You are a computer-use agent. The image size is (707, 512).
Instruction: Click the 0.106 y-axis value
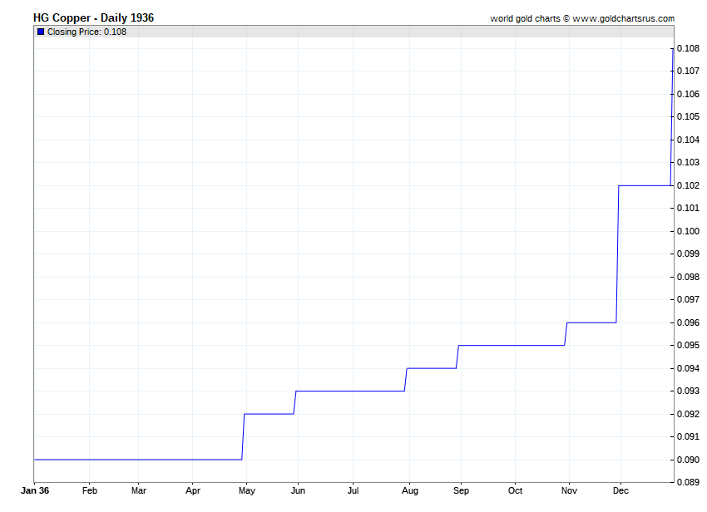[x=688, y=94]
